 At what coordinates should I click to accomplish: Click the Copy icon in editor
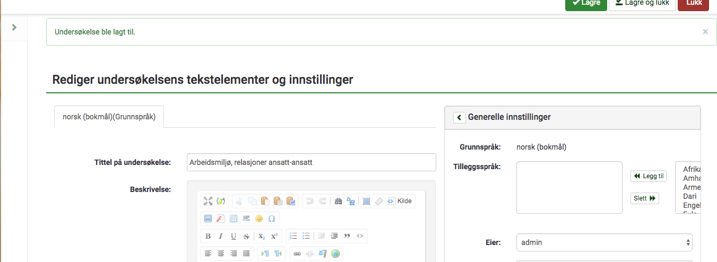252,201
